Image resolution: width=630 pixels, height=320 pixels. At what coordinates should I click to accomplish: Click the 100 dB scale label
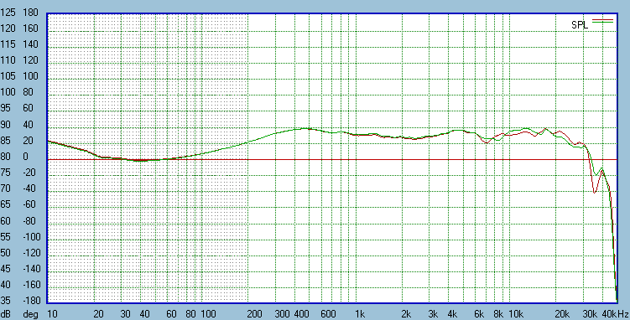click(x=8, y=92)
